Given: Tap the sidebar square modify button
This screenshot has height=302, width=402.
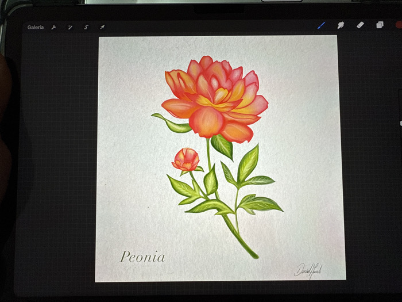Looking at the screenshot, I should pos(401,123).
